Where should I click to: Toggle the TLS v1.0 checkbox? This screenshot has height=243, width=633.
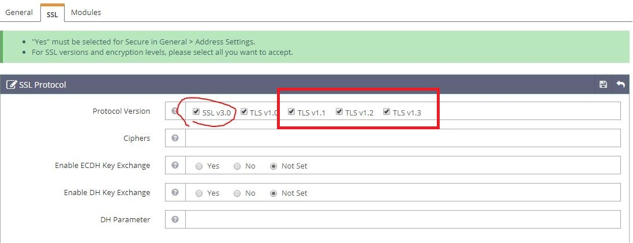[x=244, y=112]
